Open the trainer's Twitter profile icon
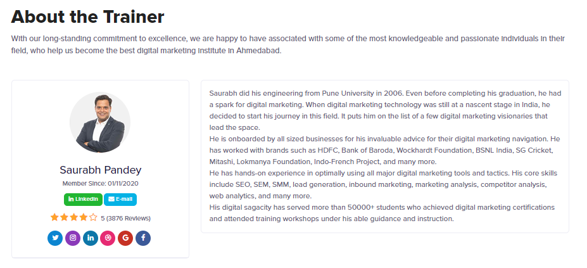Image resolution: width=587 pixels, height=268 pixels. coord(55,238)
